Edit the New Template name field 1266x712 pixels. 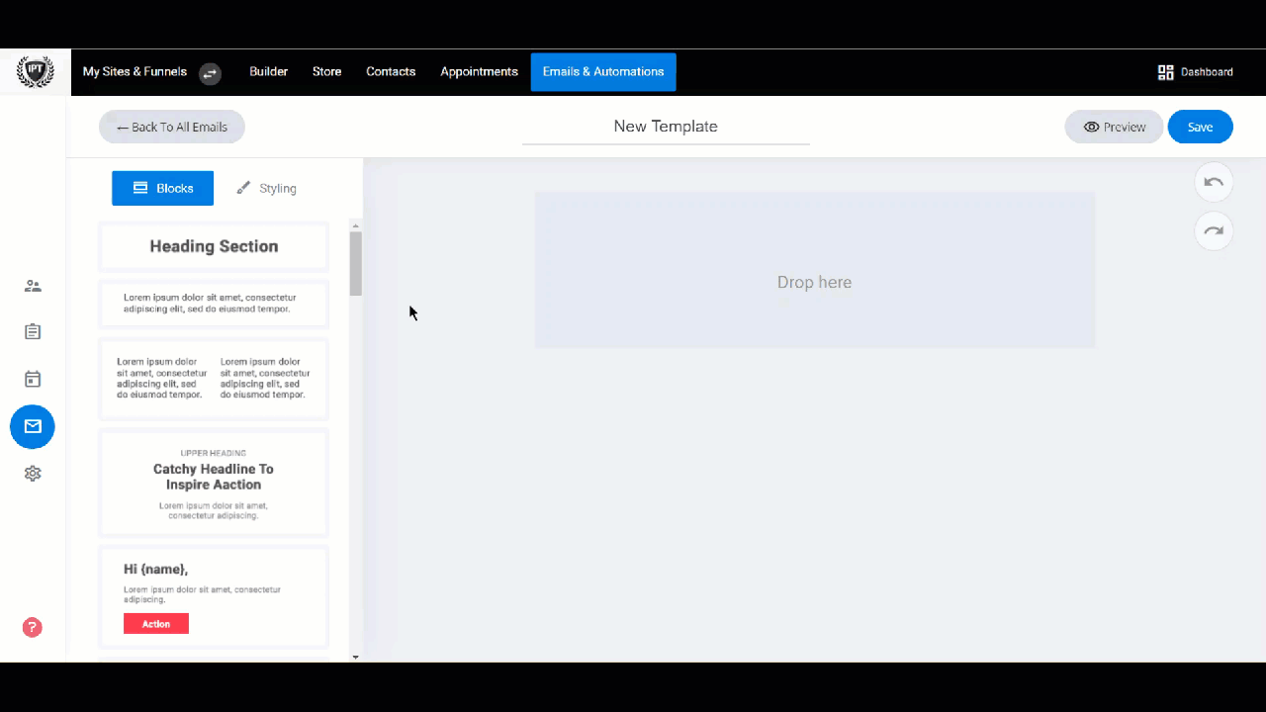(x=665, y=127)
